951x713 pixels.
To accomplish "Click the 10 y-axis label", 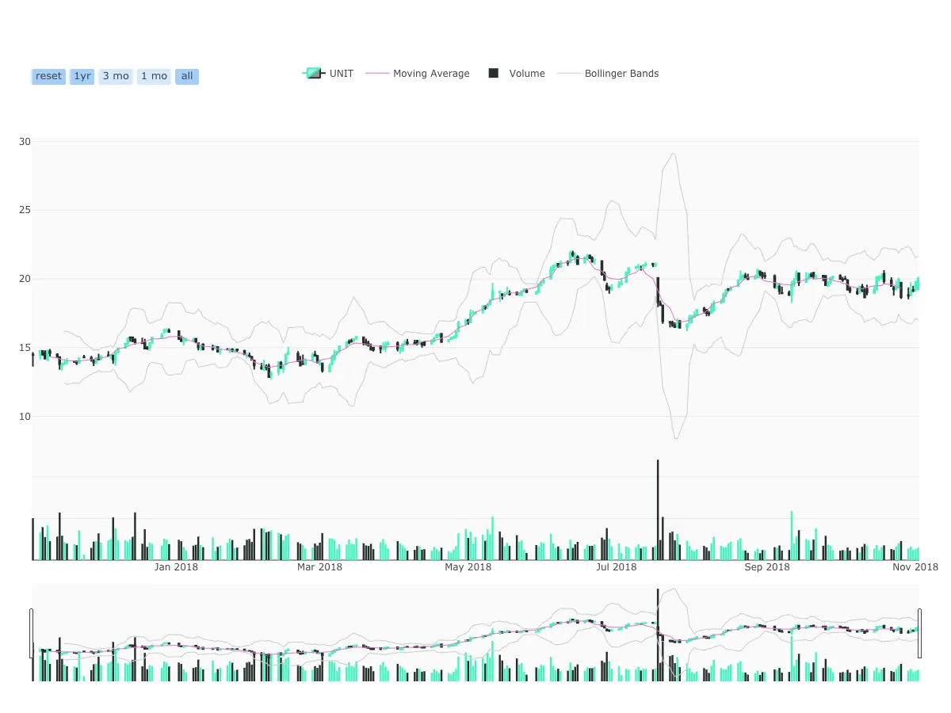I will (25, 417).
